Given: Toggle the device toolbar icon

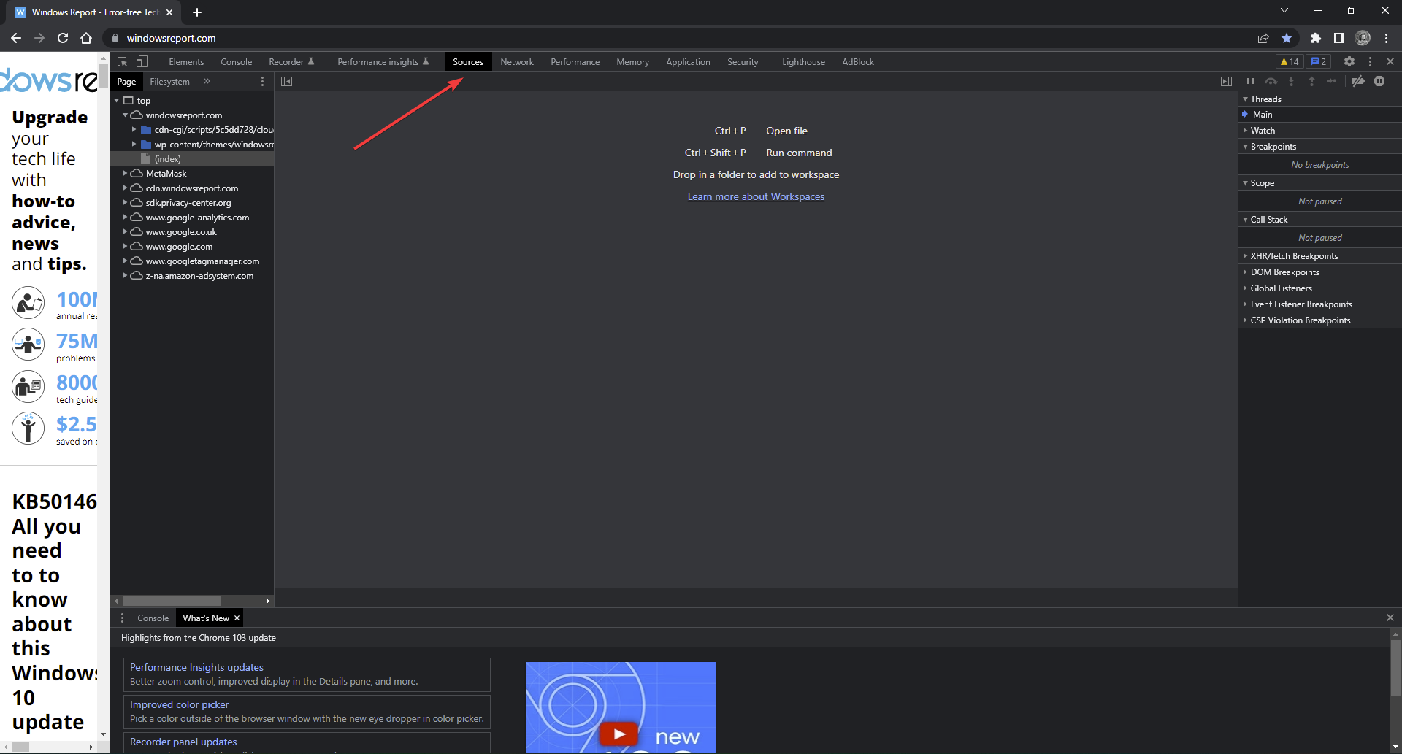Looking at the screenshot, I should 142,62.
